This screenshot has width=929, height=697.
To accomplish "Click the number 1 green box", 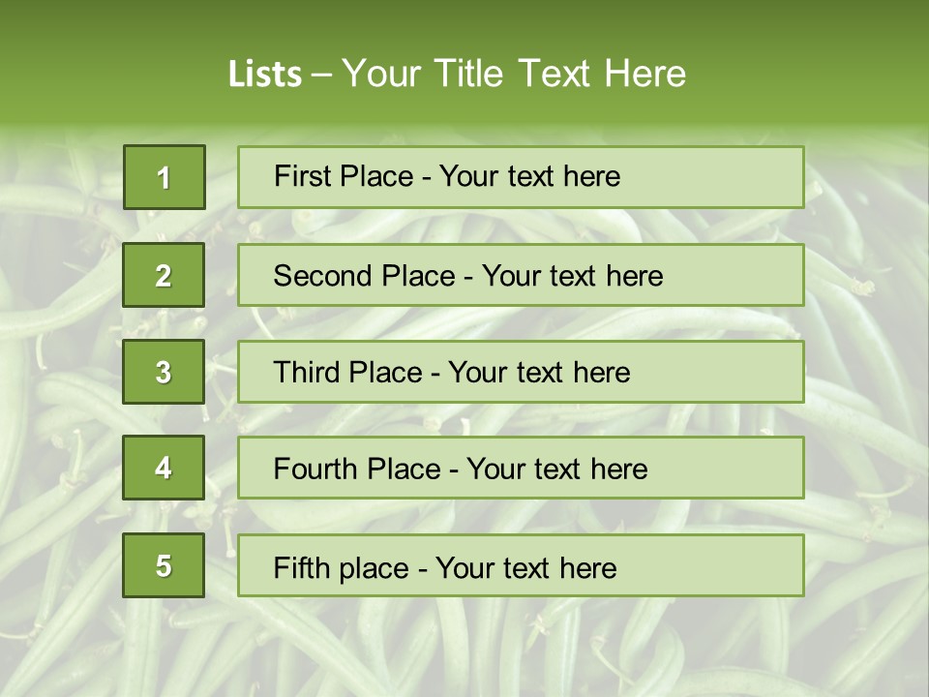I will tap(164, 177).
